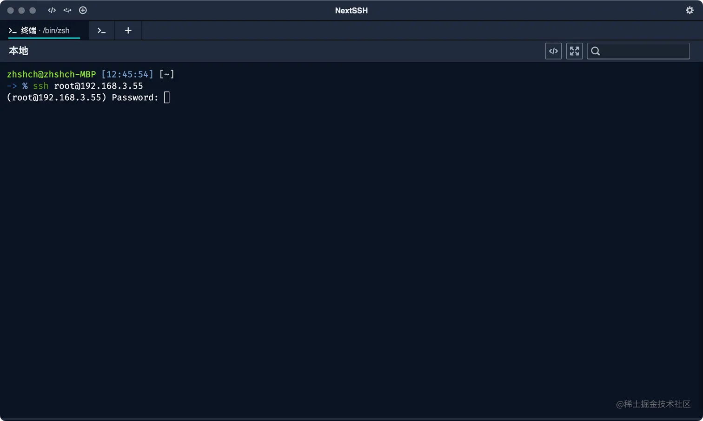Select the 终端 /bin/zsh tab
703x421 pixels.
[44, 31]
